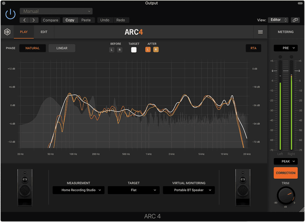Click the Copy button
The width and height of the screenshot is (305, 222).
coord(70,20)
